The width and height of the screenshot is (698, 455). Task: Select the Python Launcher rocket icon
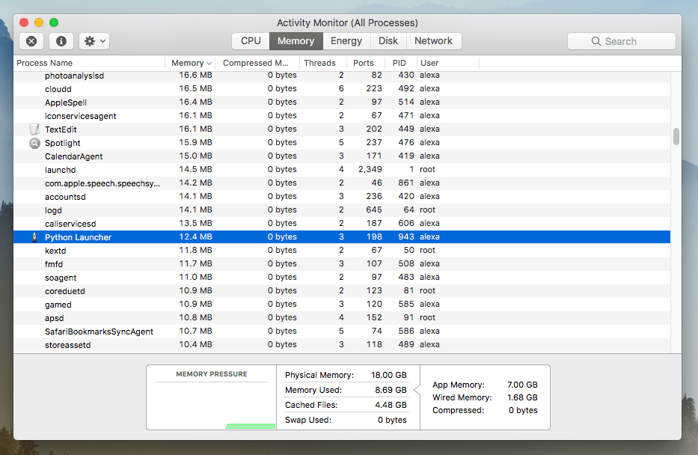34,236
